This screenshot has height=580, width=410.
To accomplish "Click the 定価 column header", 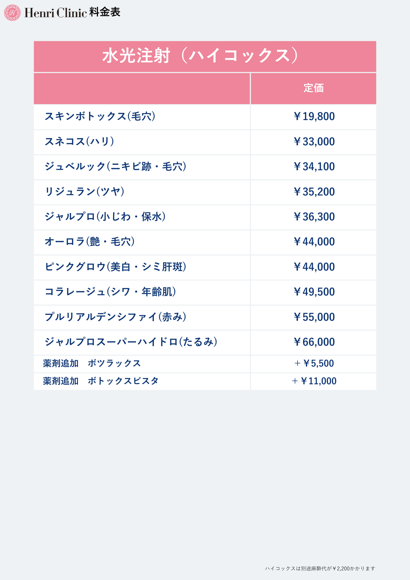I will tap(313, 88).
